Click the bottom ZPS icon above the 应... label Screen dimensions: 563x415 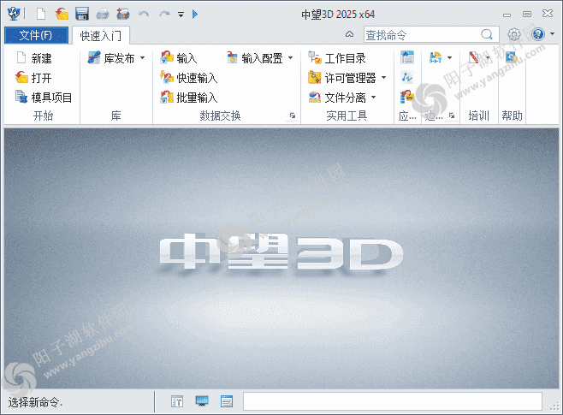coord(407,97)
